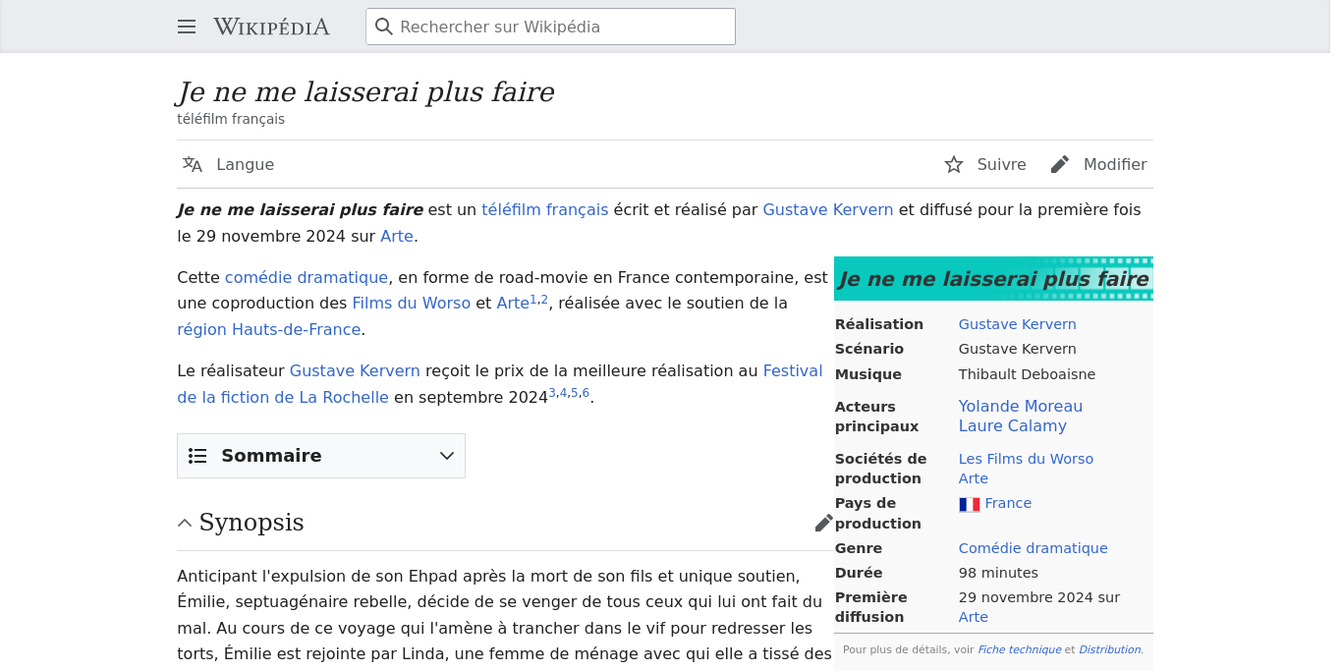The height and width of the screenshot is (671, 1342).
Task: Open Comédie dramatique genre link in infobox
Action: pyautogui.click(x=1034, y=548)
